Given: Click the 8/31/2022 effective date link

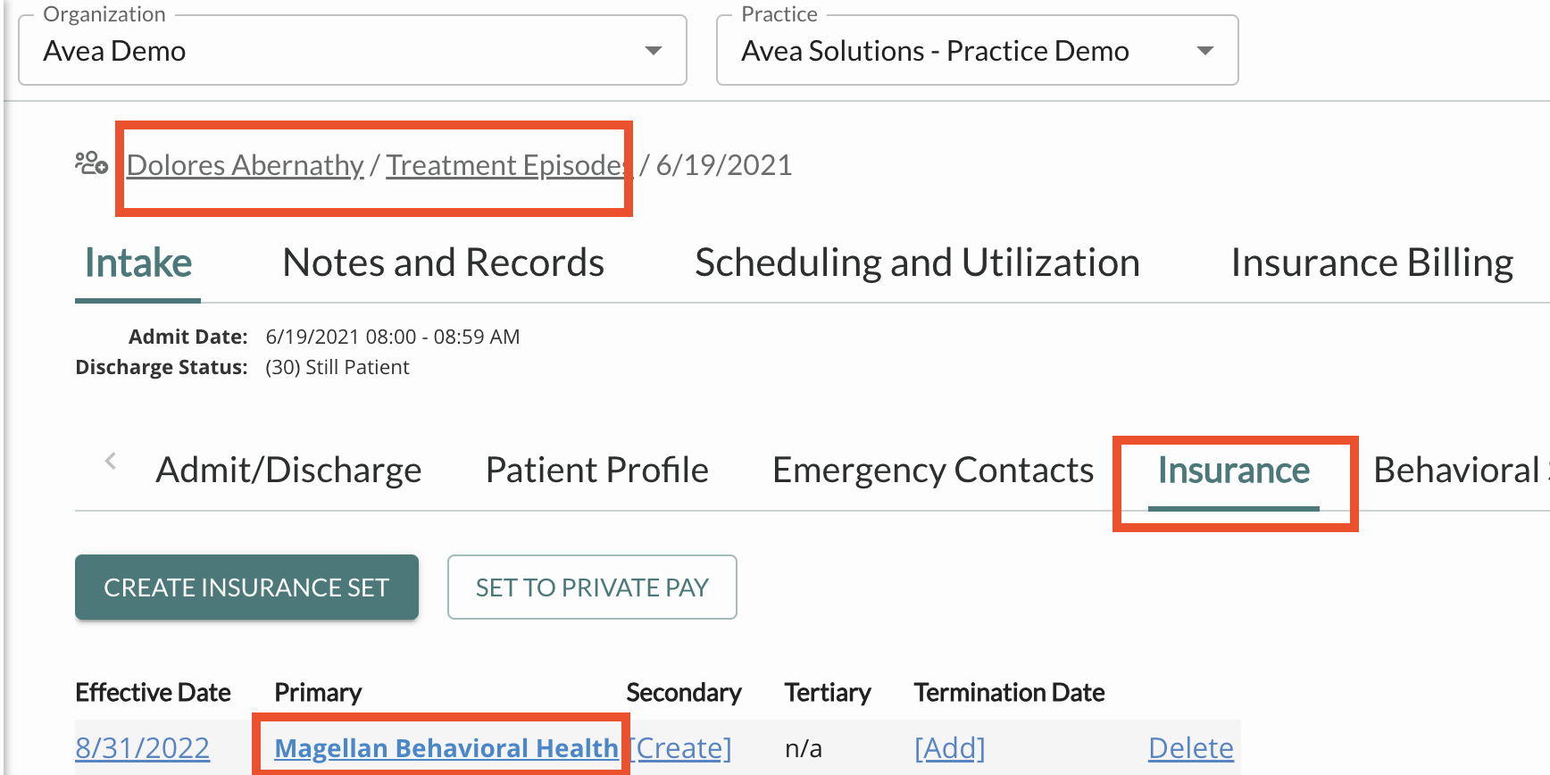Looking at the screenshot, I should (x=142, y=747).
